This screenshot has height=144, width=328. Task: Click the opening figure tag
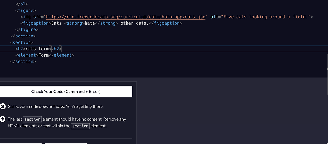click(26, 11)
